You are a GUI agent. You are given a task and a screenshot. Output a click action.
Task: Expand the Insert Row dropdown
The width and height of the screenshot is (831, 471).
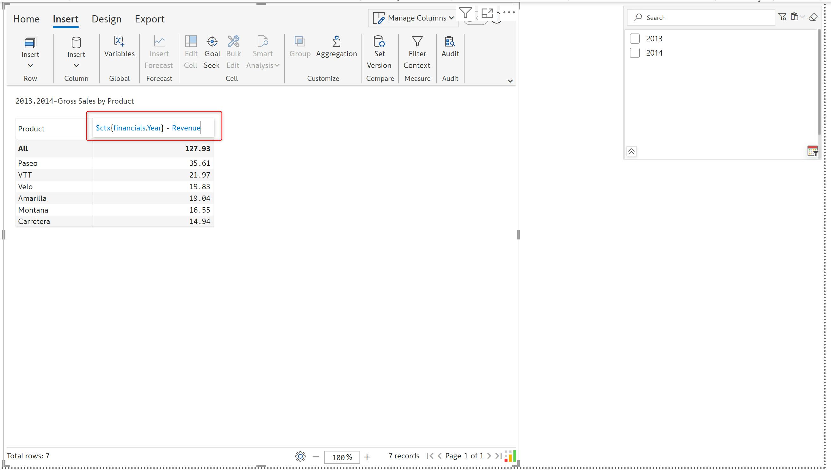point(30,66)
